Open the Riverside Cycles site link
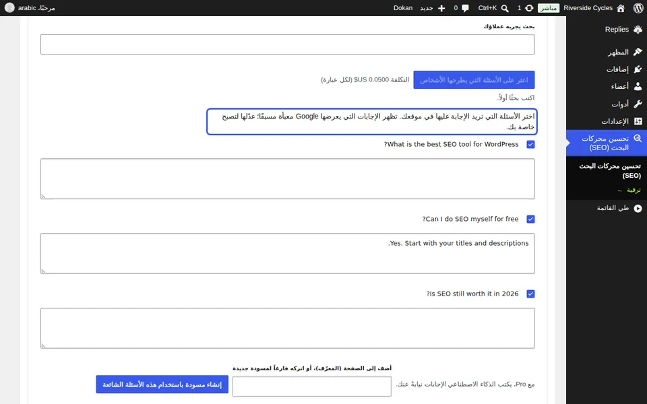Screen dimensions: 647x404 588,8
